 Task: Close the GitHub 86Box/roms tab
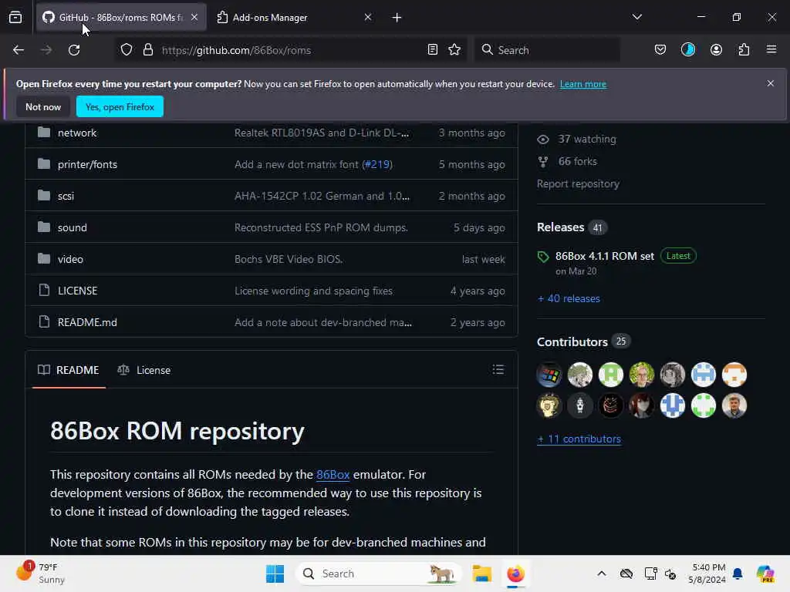[x=194, y=17]
